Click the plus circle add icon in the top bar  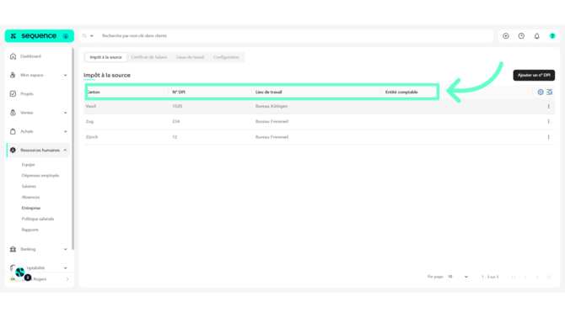506,36
